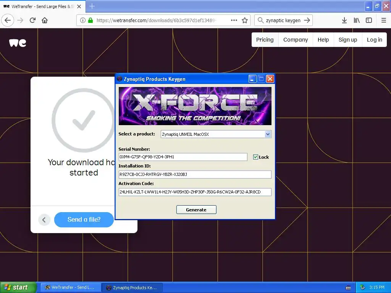Click the Log in link
Image resolution: width=391 pixels, height=293 pixels.
(374, 40)
